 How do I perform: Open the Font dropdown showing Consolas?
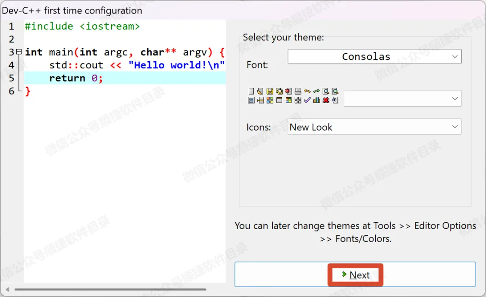[374, 56]
